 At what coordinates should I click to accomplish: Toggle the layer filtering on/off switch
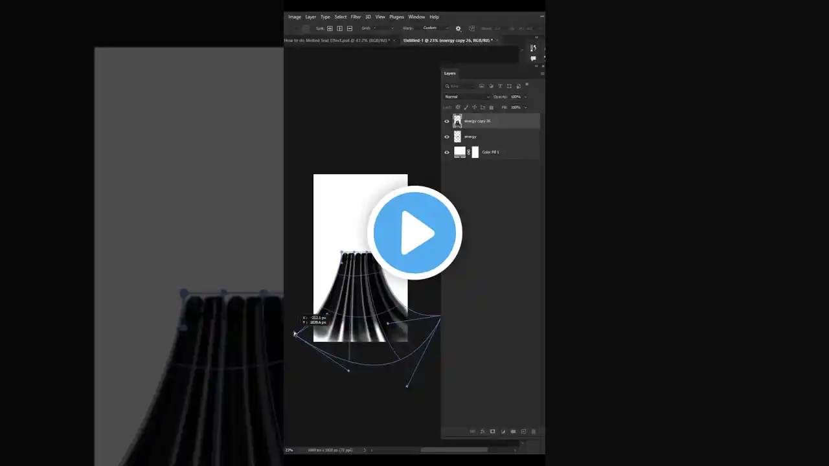coord(527,85)
